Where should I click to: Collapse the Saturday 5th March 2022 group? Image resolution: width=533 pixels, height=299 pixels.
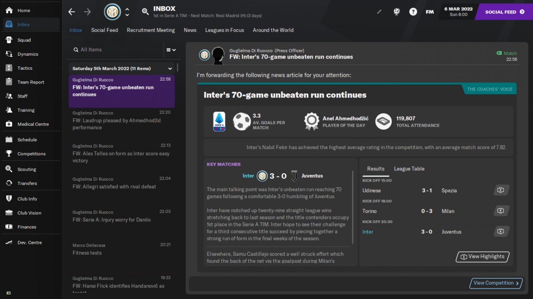(x=170, y=69)
